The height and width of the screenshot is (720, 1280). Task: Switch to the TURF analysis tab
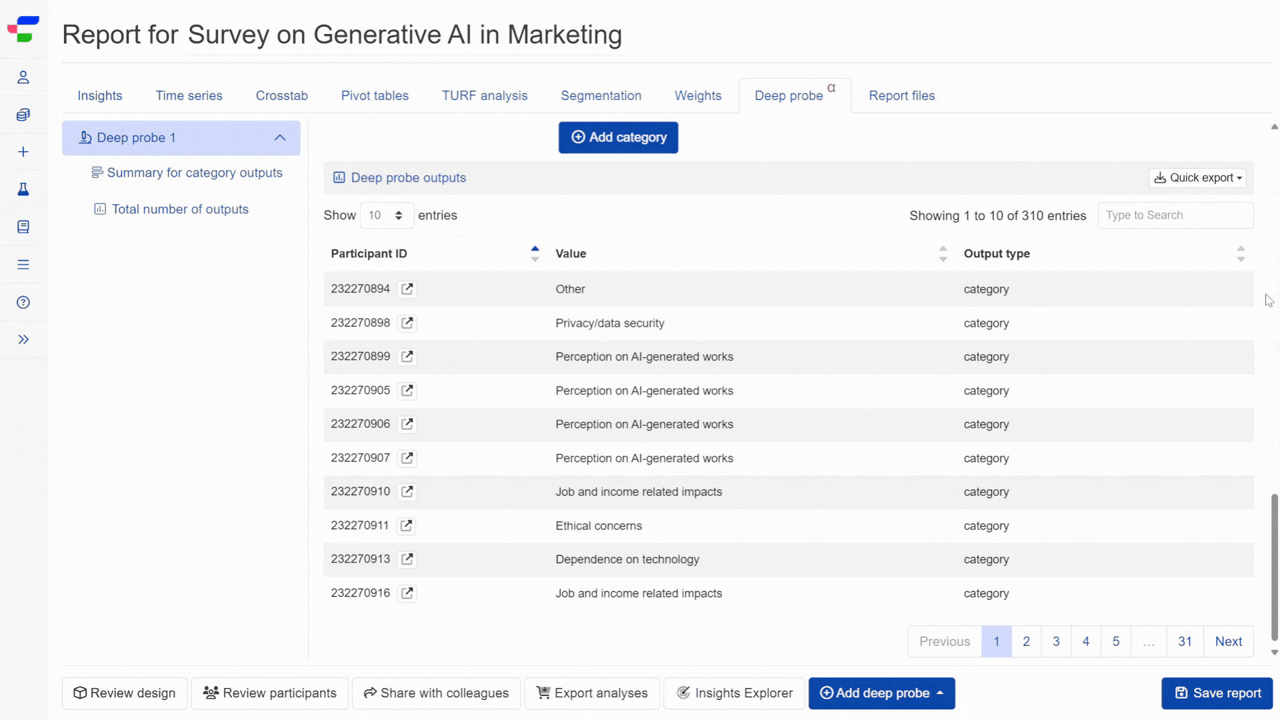point(485,95)
